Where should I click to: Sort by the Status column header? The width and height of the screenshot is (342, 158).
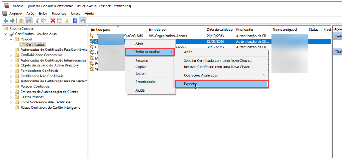314,30
